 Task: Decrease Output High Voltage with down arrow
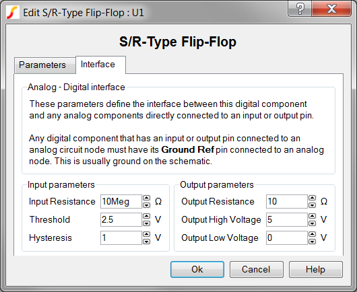pos(313,223)
